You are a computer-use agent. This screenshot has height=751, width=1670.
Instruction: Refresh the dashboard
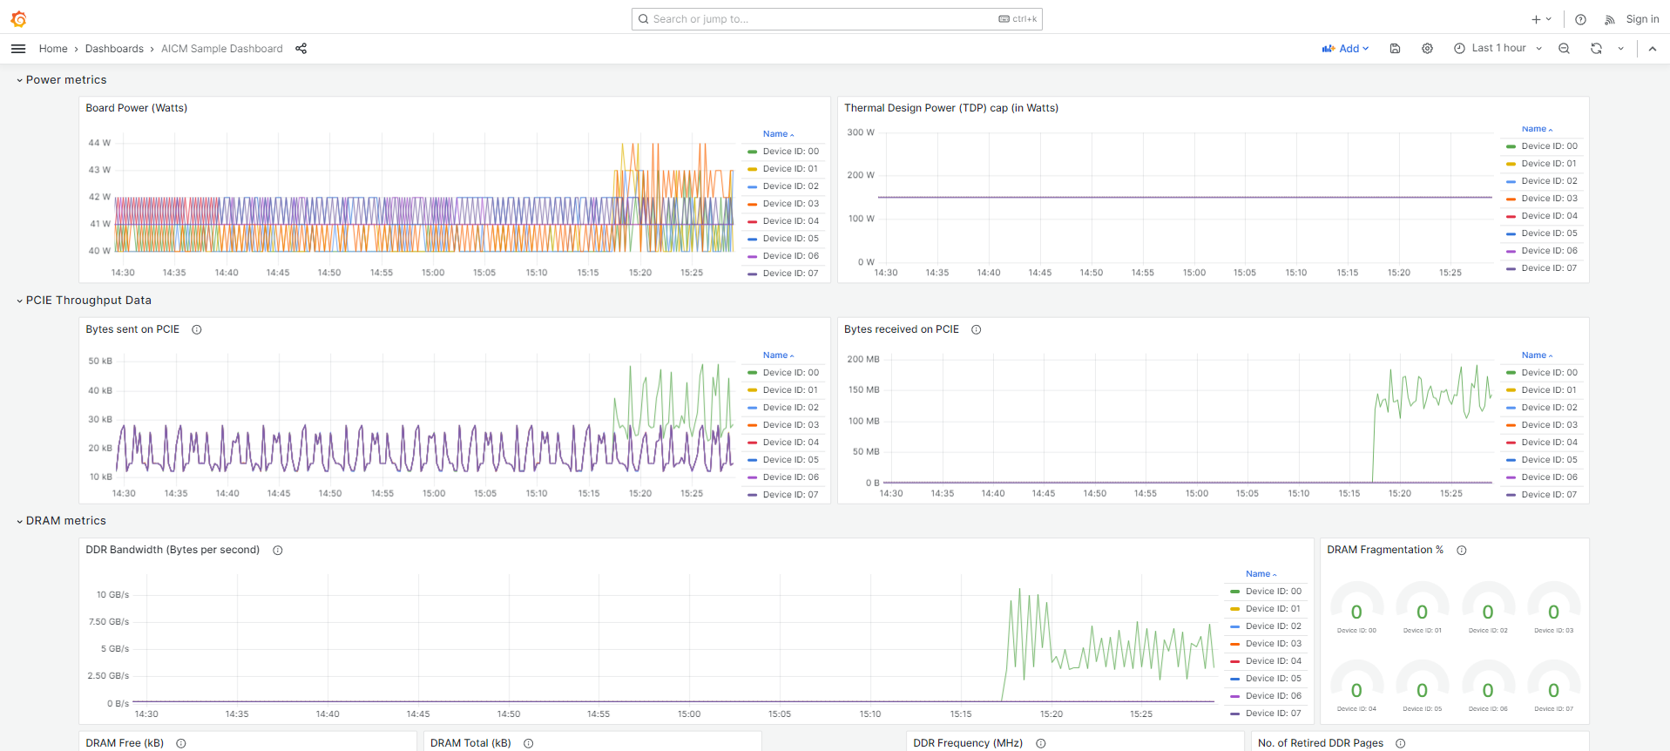tap(1596, 49)
